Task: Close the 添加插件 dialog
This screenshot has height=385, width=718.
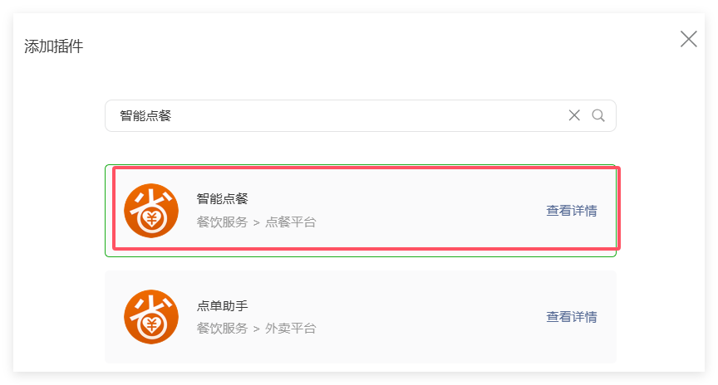Action: pos(688,39)
